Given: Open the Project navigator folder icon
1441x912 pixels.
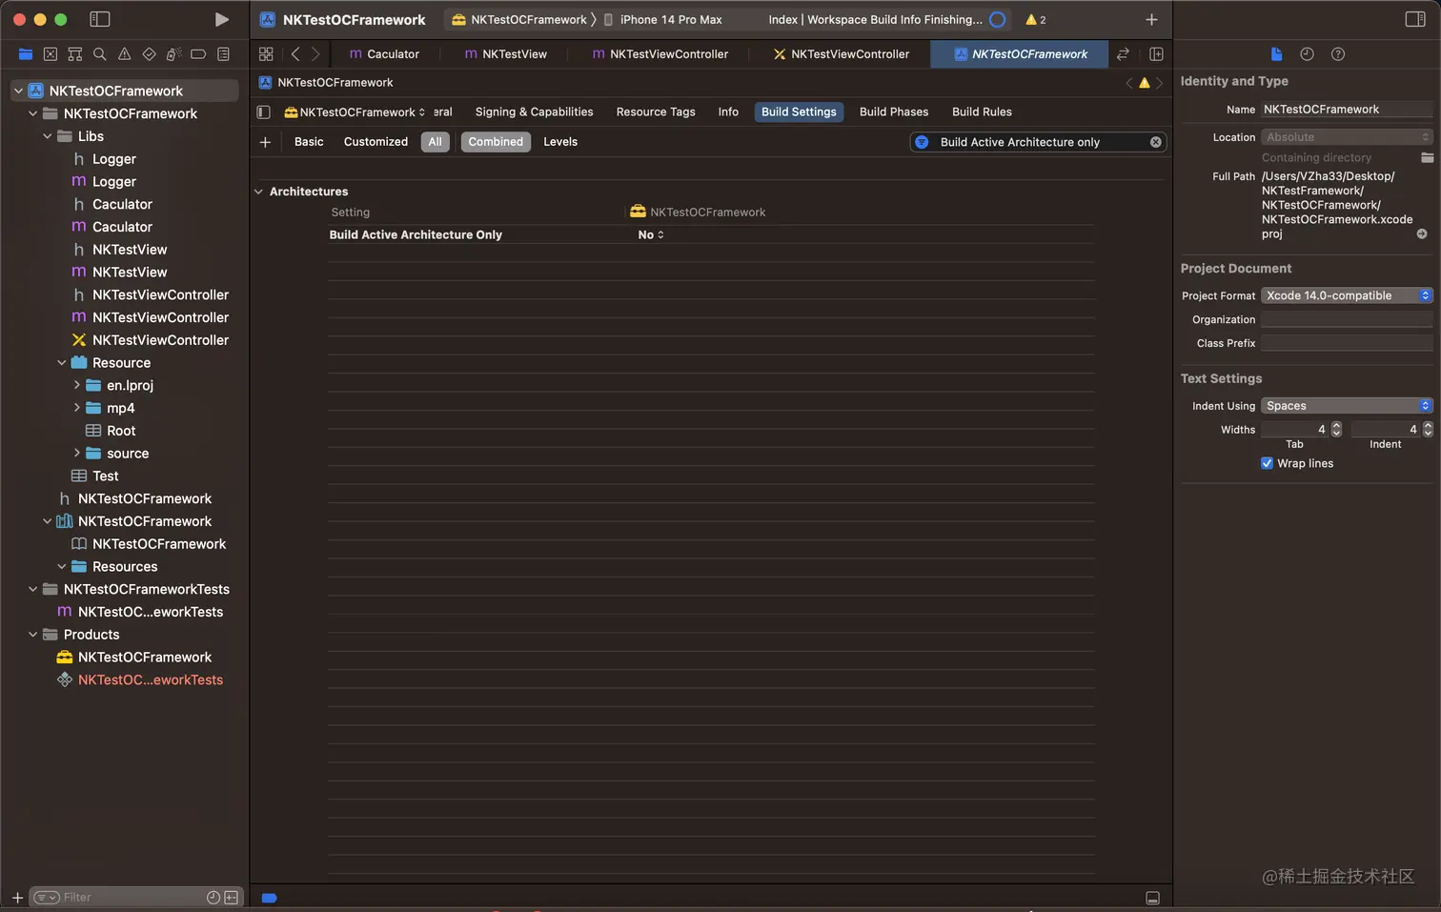Looking at the screenshot, I should (26, 54).
